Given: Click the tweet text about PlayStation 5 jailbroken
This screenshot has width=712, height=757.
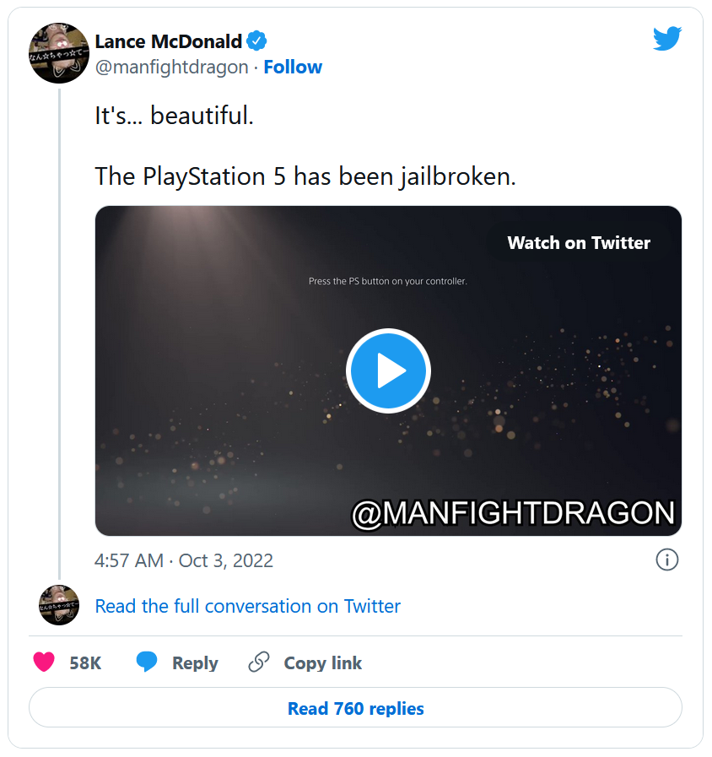Looking at the screenshot, I should pos(305,176).
